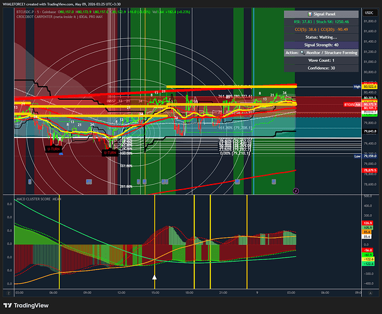Click the Signal Panel header
Viewport: 382px width, 314px height.
[321, 14]
